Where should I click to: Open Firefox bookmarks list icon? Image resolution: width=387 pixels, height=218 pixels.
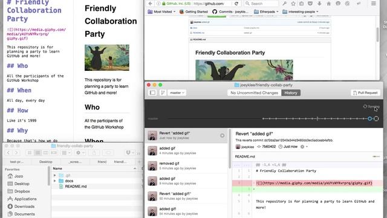pos(301,4)
